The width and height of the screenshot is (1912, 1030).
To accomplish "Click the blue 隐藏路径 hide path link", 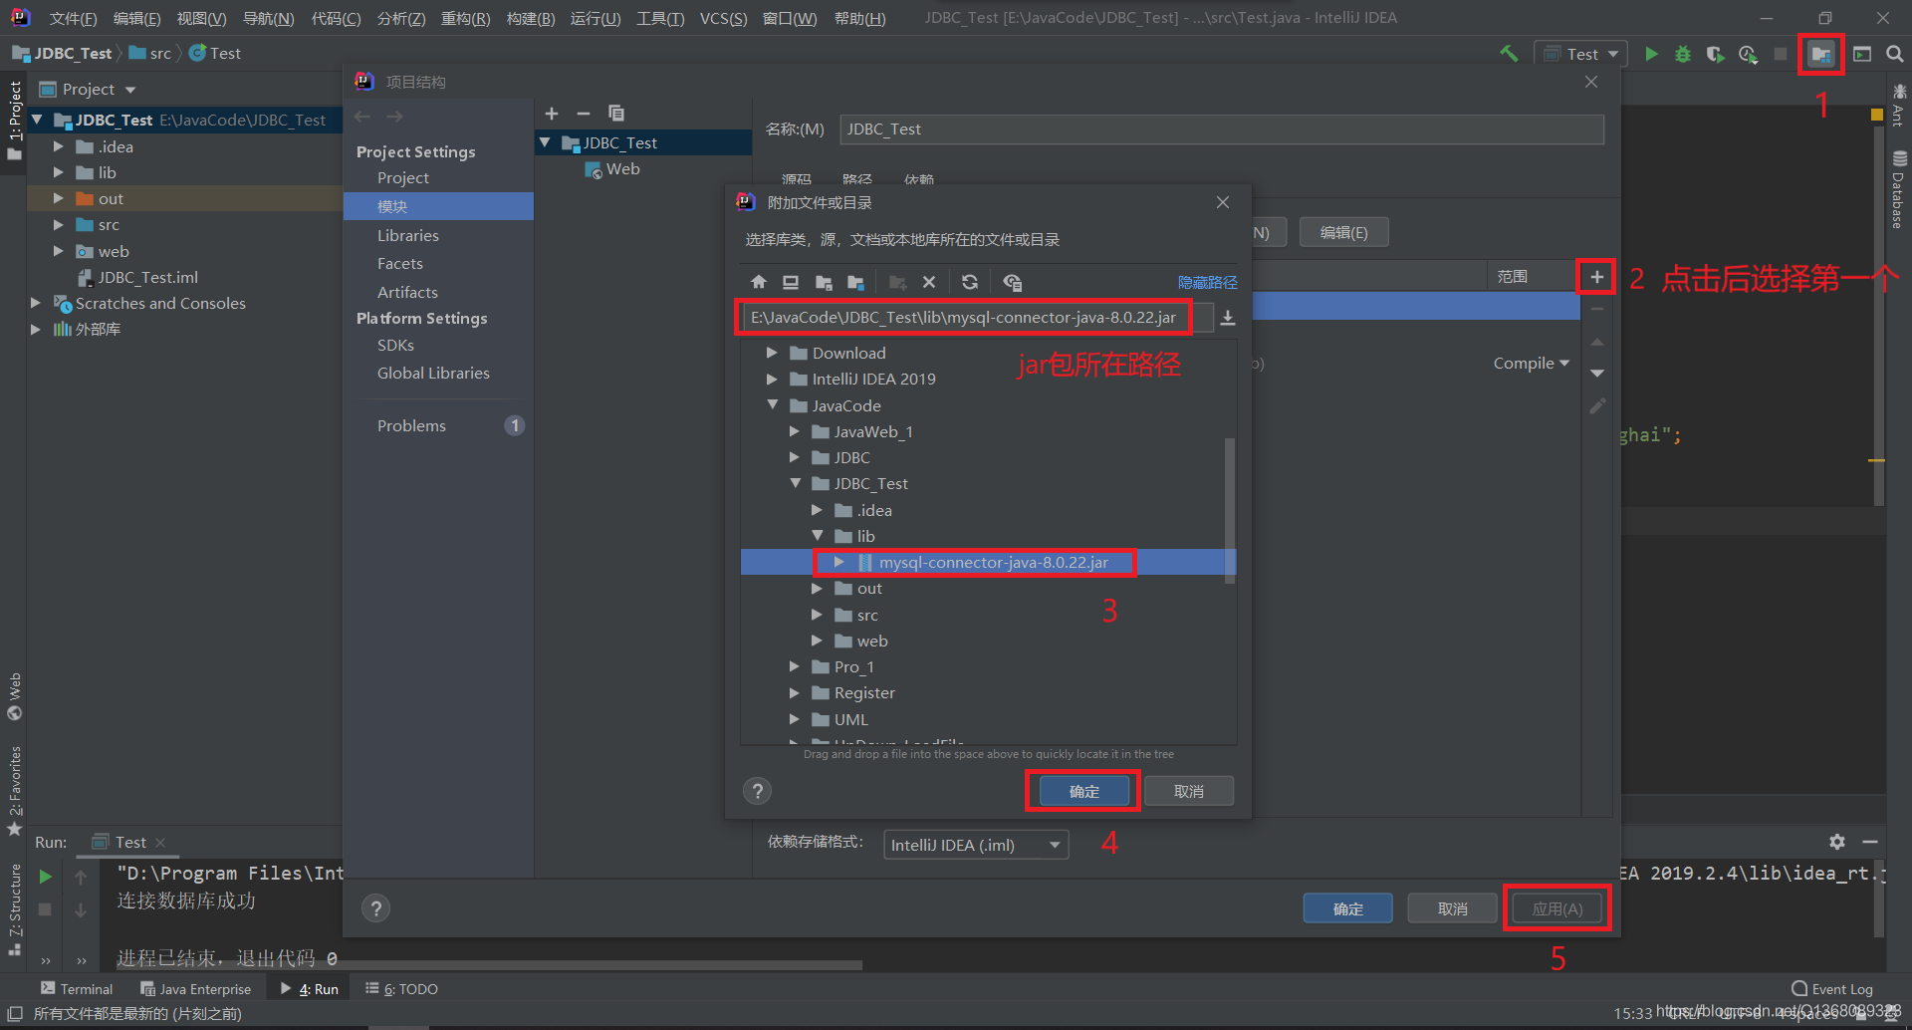I will coord(1207,283).
